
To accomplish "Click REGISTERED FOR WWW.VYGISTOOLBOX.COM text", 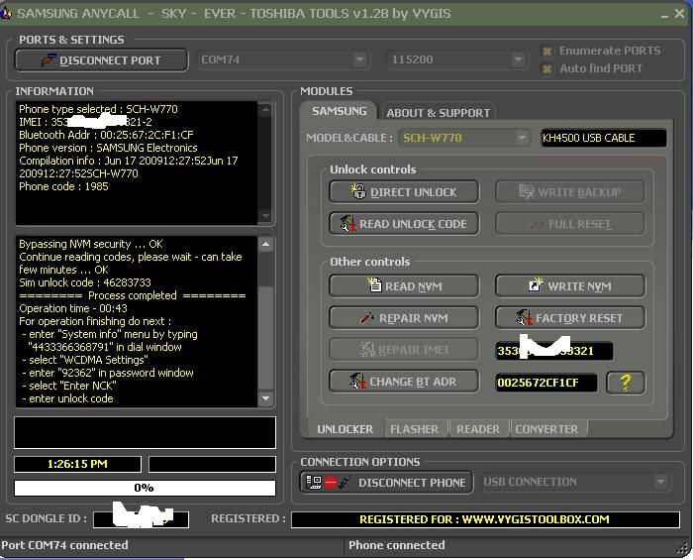I will coord(484,519).
